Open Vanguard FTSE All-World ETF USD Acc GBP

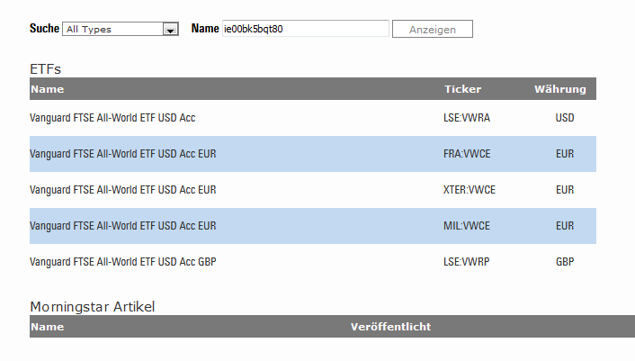(x=122, y=262)
